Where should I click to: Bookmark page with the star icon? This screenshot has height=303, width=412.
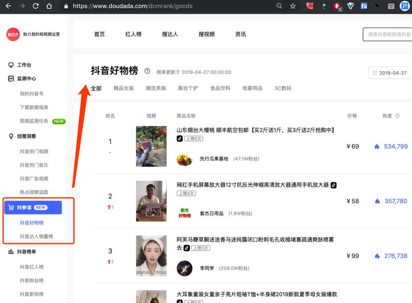(293, 6)
